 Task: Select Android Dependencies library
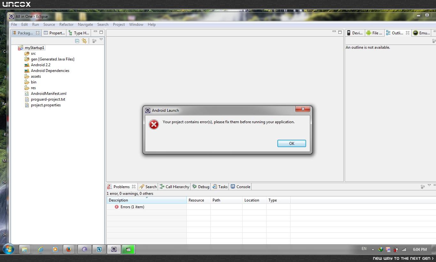click(x=50, y=71)
